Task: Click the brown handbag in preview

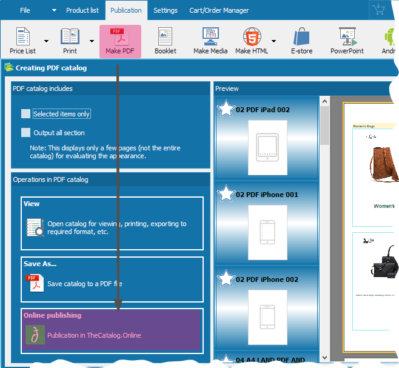Action: click(x=384, y=164)
